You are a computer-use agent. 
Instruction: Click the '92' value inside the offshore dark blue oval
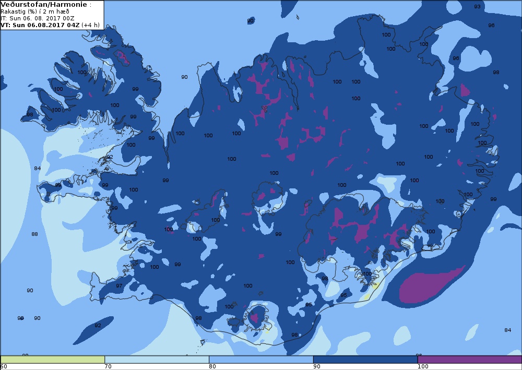coord(98,326)
